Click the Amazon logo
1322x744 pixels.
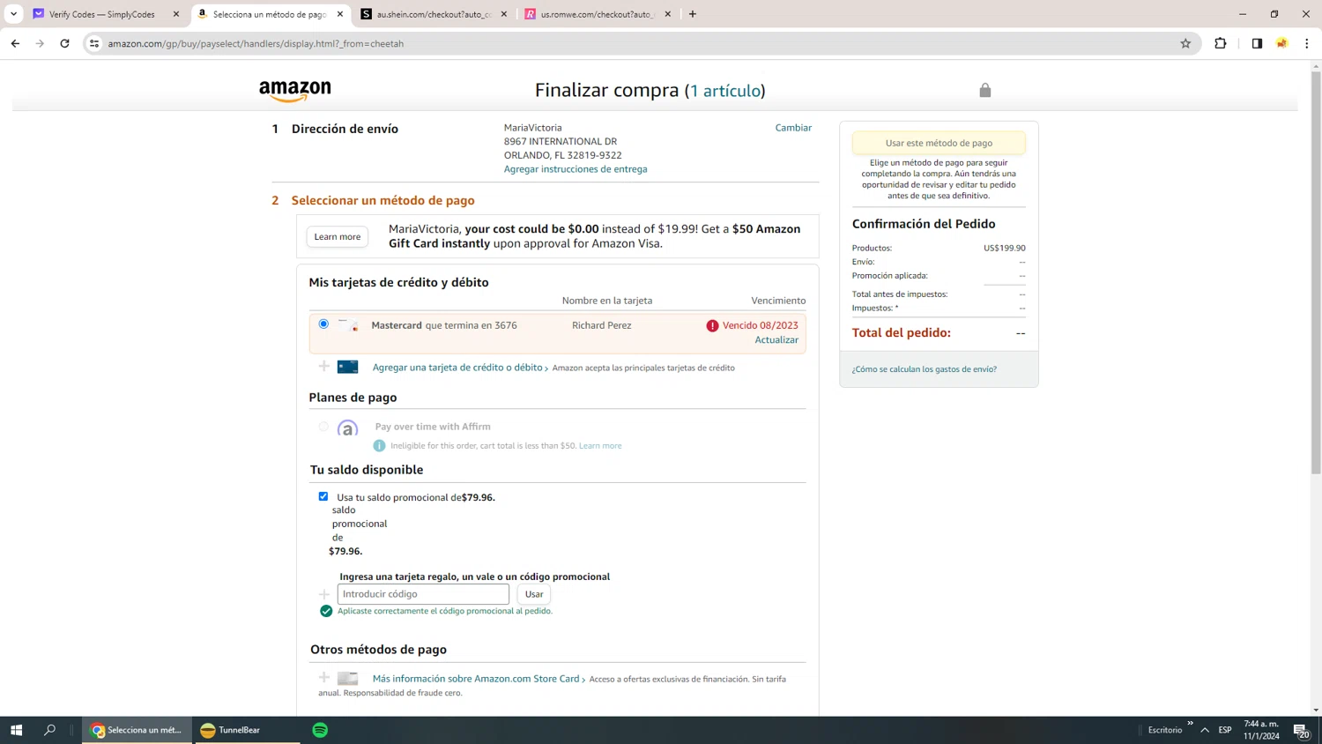click(x=295, y=91)
